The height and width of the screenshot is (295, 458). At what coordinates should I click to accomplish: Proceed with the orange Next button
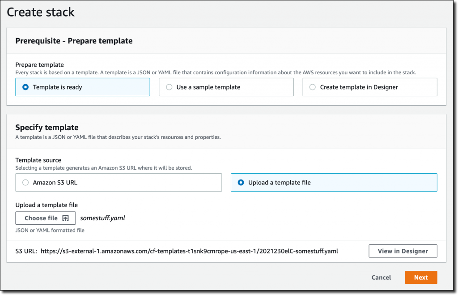[420, 278]
